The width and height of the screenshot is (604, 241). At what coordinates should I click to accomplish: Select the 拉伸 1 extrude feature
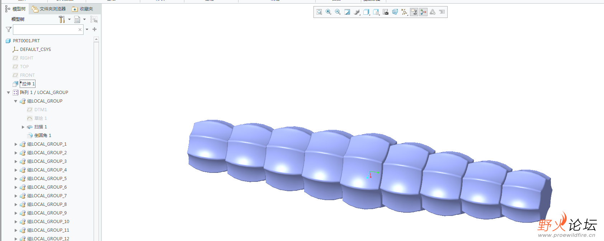point(28,84)
